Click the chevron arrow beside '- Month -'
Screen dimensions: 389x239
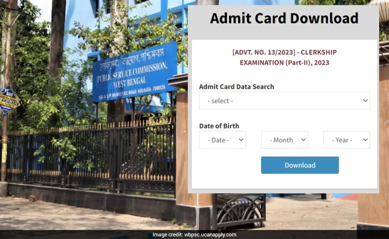click(x=303, y=140)
